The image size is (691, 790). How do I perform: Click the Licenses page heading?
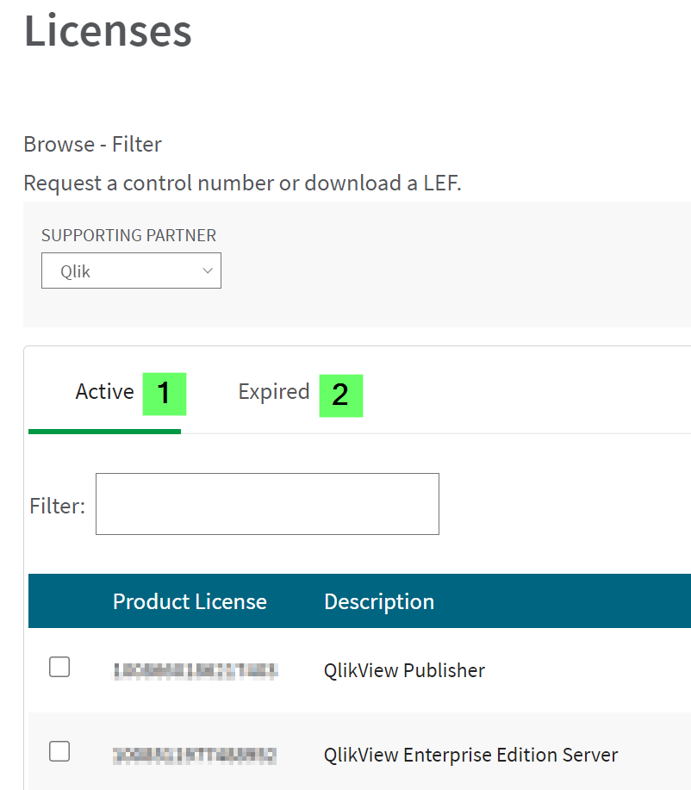click(x=107, y=31)
